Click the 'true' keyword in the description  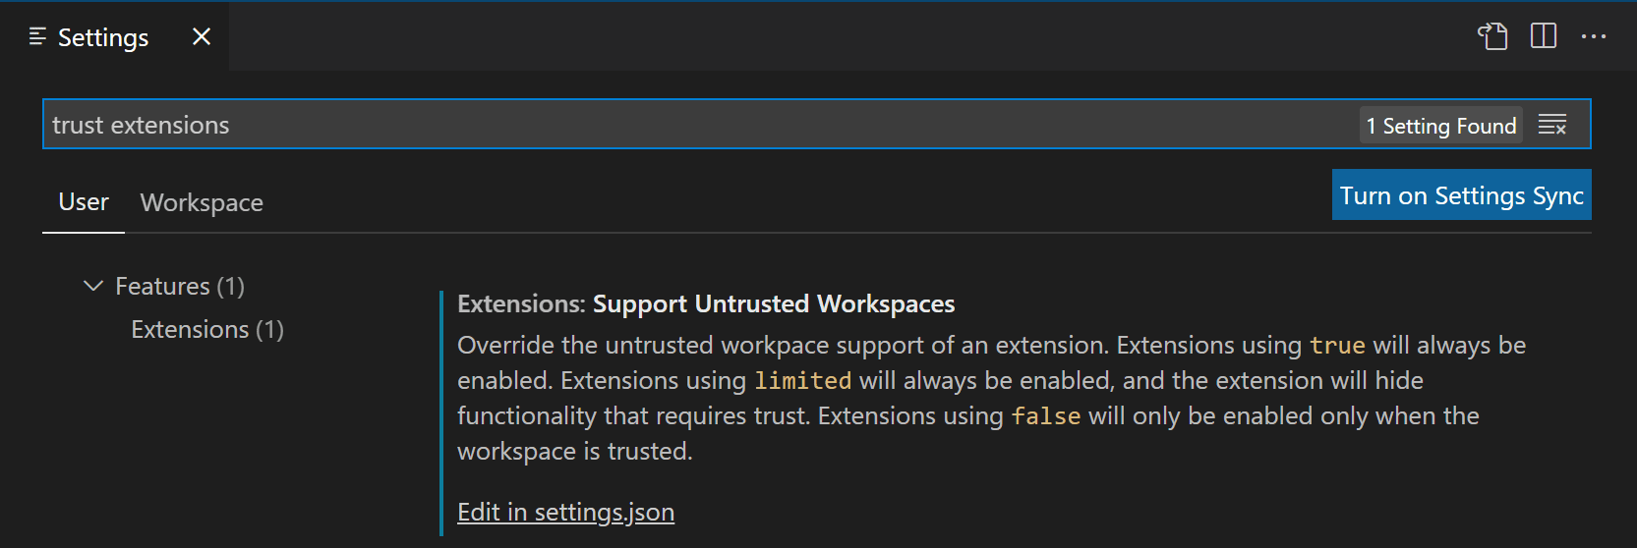tap(1337, 345)
